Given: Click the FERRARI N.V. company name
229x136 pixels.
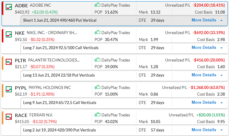Looking at the screenshot, I should point(41,115).
